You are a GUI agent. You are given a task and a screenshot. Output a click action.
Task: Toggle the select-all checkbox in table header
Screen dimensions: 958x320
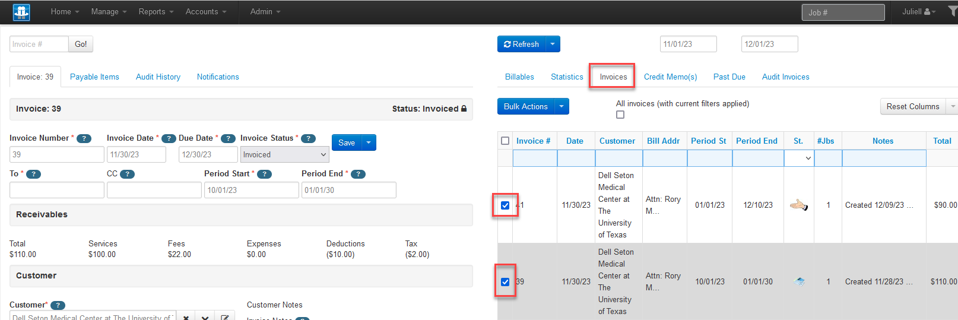(x=505, y=141)
